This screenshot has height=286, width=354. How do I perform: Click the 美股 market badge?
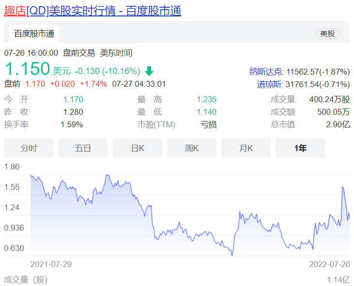click(x=327, y=34)
